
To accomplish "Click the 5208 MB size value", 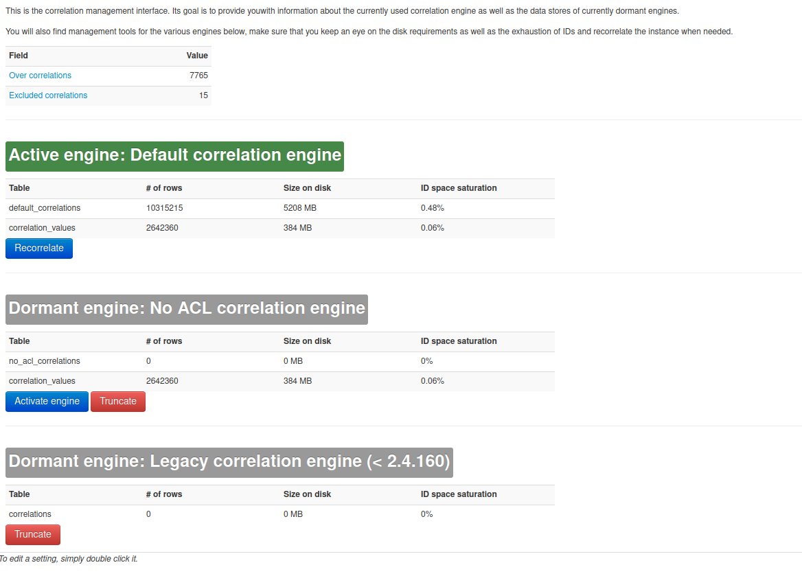I will click(300, 208).
